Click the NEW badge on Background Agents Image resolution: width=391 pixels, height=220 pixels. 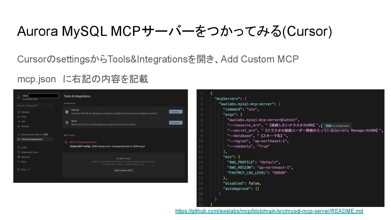pos(46,134)
